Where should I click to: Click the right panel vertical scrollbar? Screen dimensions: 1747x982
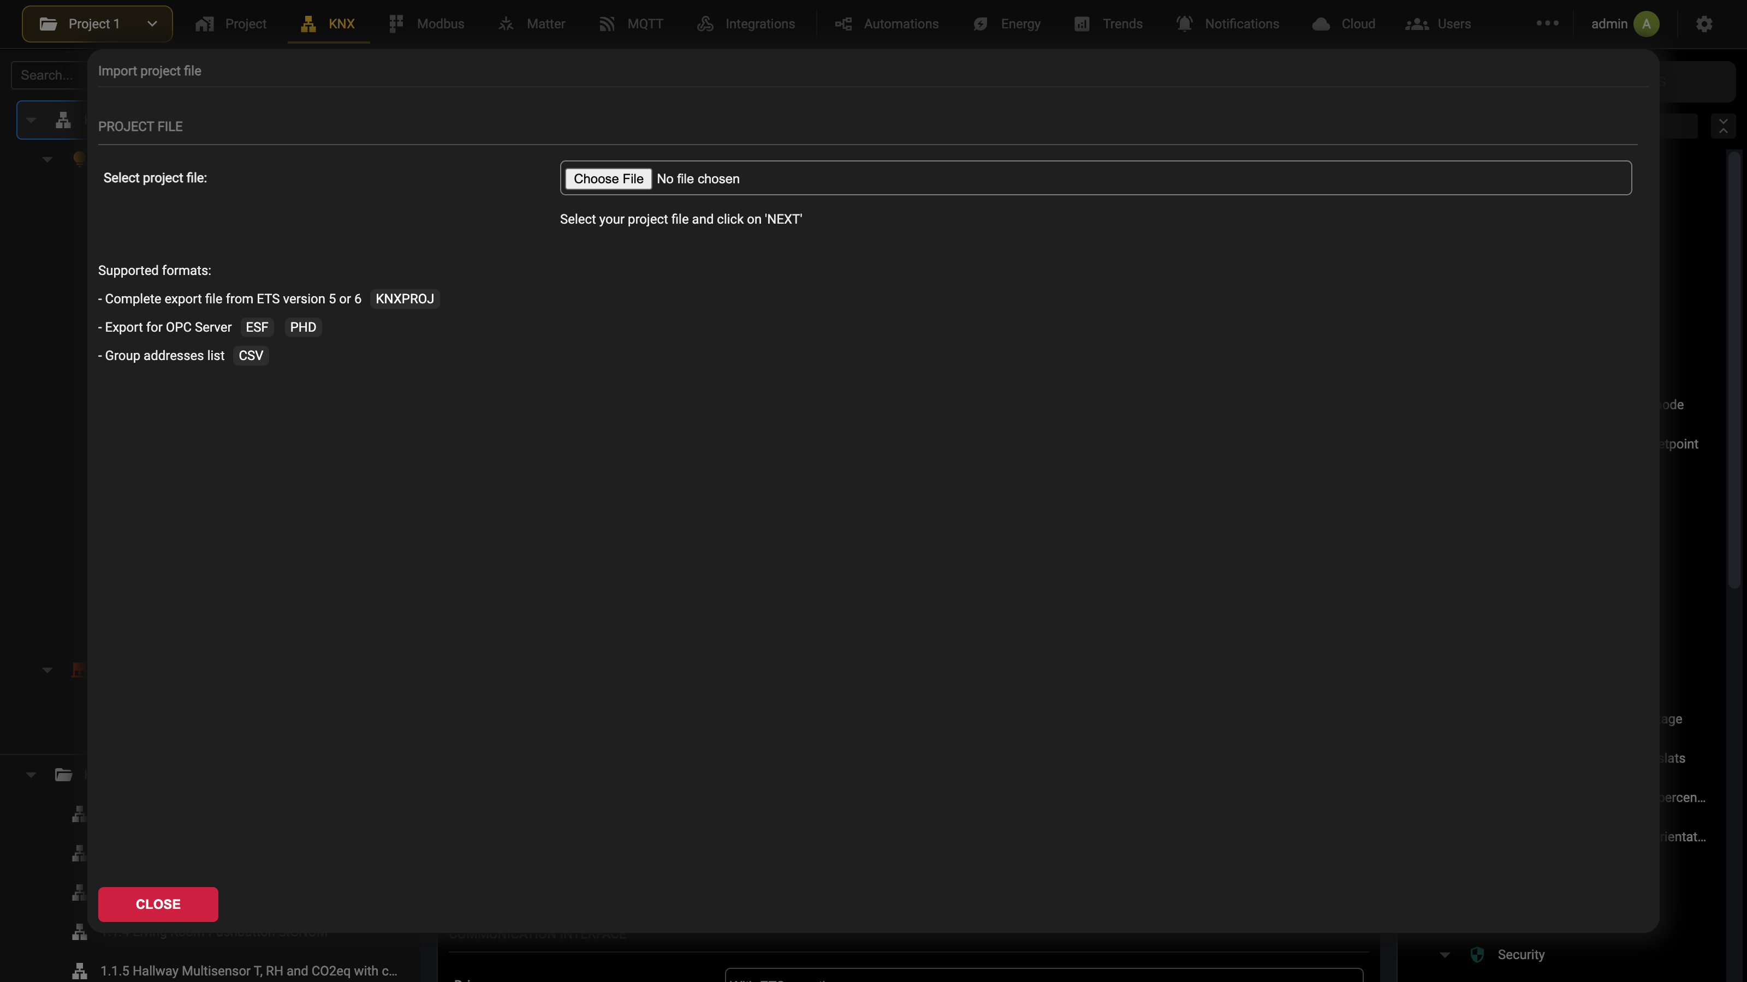pyautogui.click(x=1734, y=369)
